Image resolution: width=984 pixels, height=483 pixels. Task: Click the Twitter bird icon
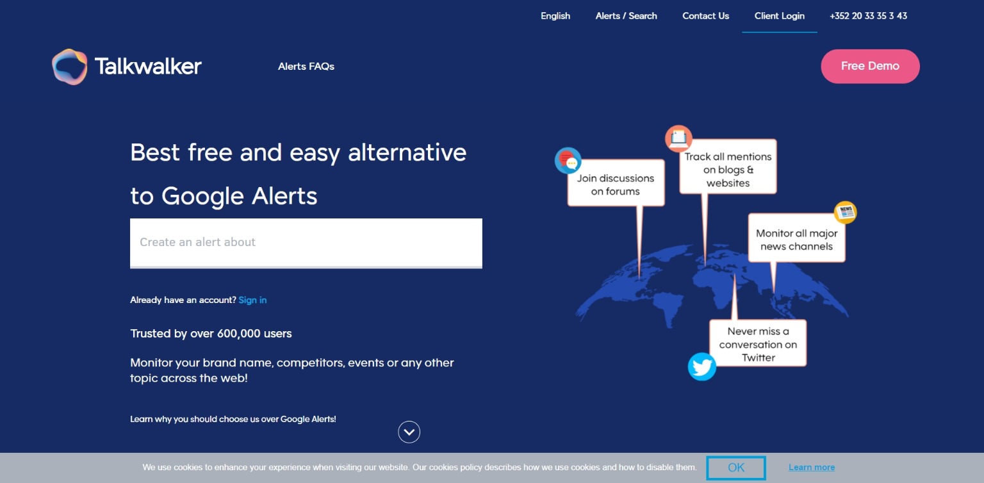[x=702, y=367]
